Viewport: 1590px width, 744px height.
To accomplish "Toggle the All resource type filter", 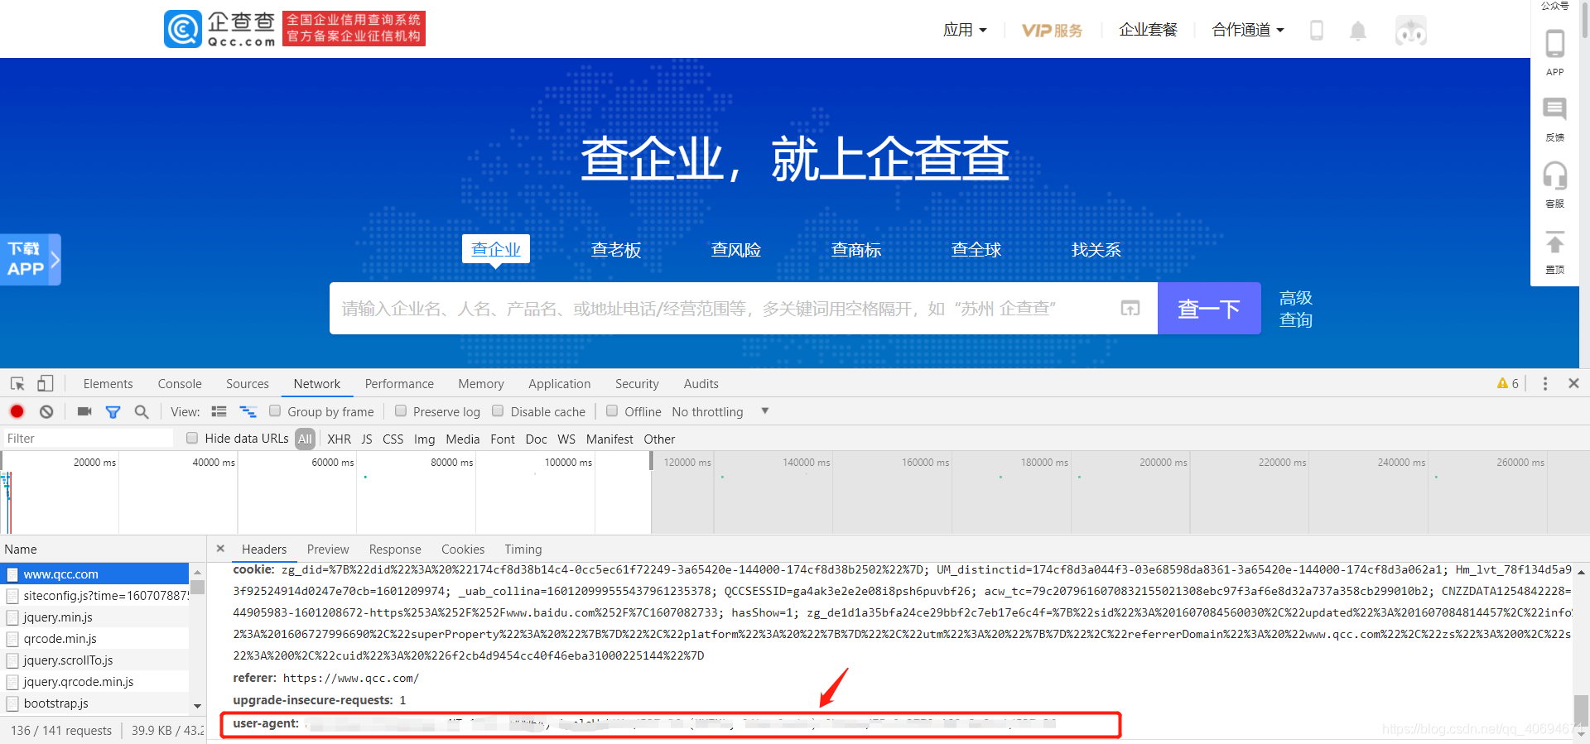I will pos(306,439).
